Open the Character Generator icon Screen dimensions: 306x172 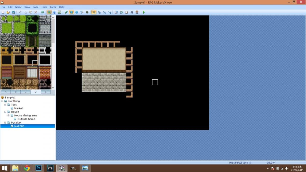click(x=137, y=12)
